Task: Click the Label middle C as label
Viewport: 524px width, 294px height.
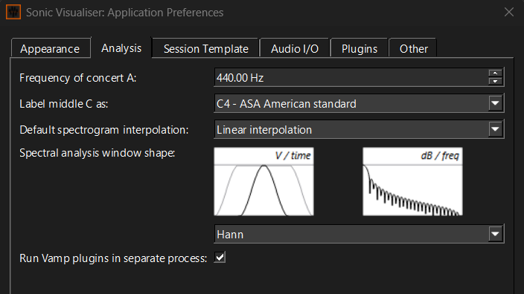Action: point(64,104)
